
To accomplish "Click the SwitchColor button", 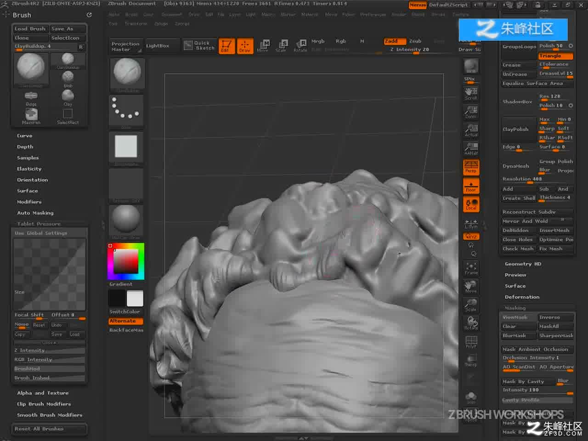I will pos(125,312).
